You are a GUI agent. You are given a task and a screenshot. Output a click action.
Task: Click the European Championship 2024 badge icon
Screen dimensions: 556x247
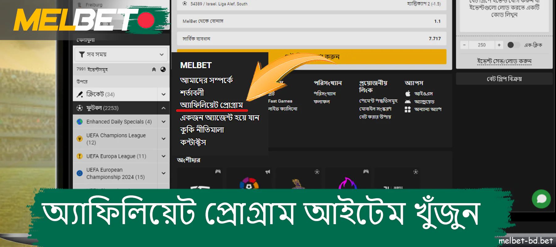(x=80, y=173)
